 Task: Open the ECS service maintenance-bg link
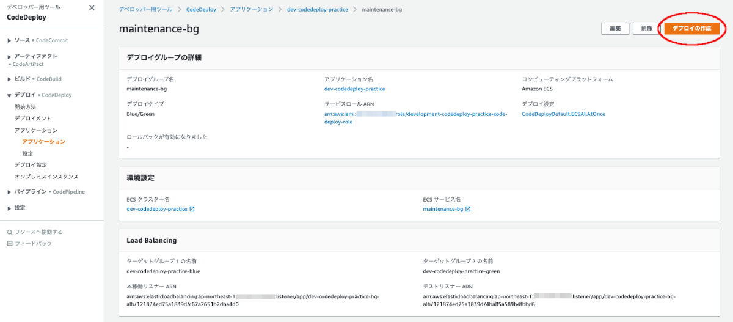[x=443, y=209]
